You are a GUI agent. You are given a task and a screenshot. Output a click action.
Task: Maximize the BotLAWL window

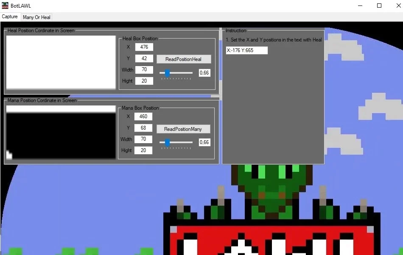(379, 6)
